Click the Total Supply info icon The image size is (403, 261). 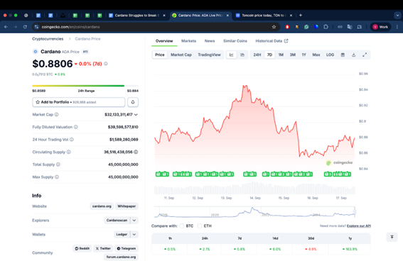[x=58, y=165]
